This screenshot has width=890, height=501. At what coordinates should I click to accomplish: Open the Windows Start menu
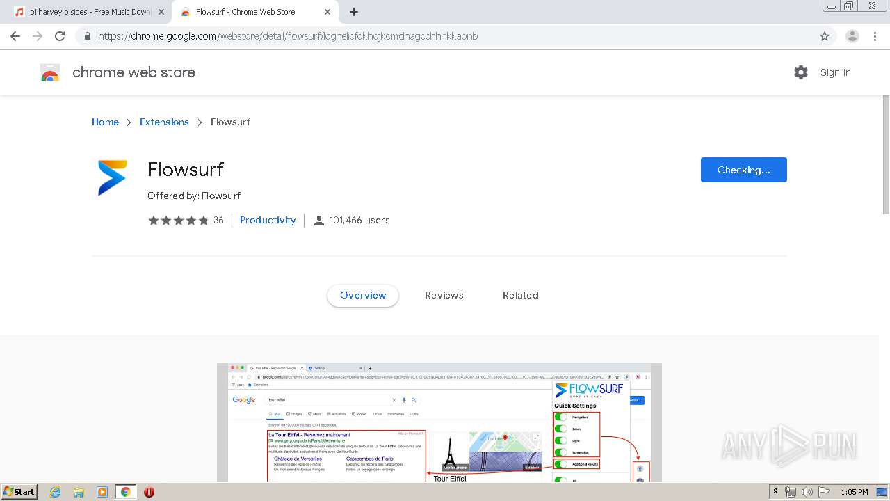[19, 492]
